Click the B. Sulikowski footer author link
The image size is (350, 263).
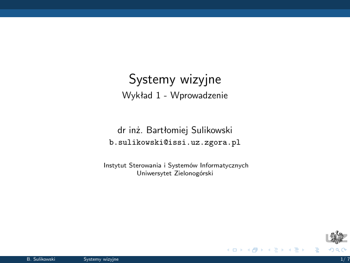(41, 259)
